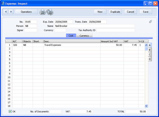Click the row 1 VAT cell 7.45
The width and height of the screenshot is (159, 117).
coord(131,45)
